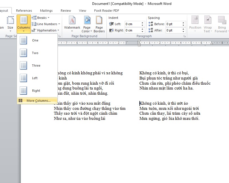Click the line 'Thấy sao trời và đột ngột cánh chim'
The width and height of the screenshot is (229, 183).
click(85, 113)
